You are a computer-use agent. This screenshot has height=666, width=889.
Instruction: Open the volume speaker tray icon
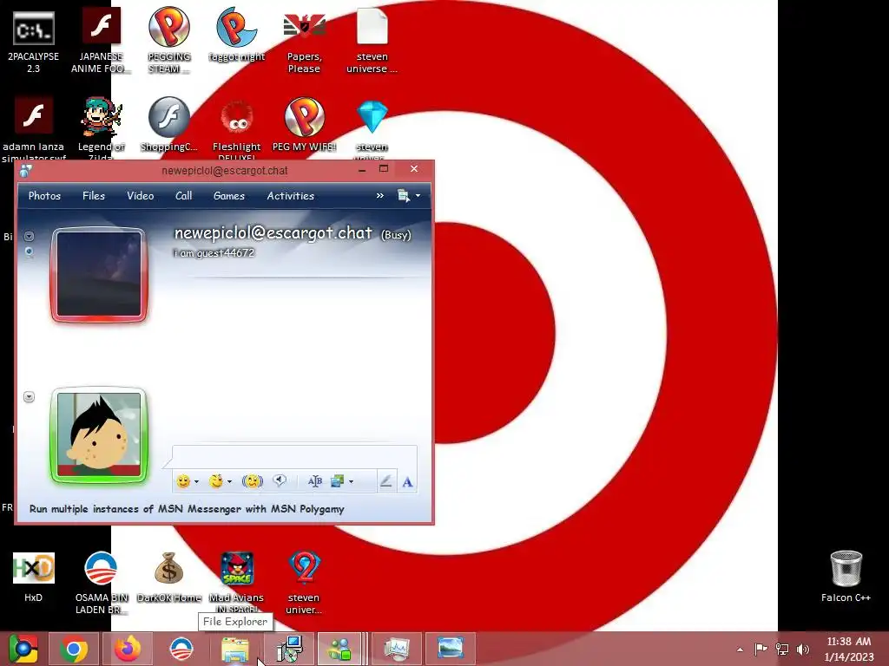[803, 649]
